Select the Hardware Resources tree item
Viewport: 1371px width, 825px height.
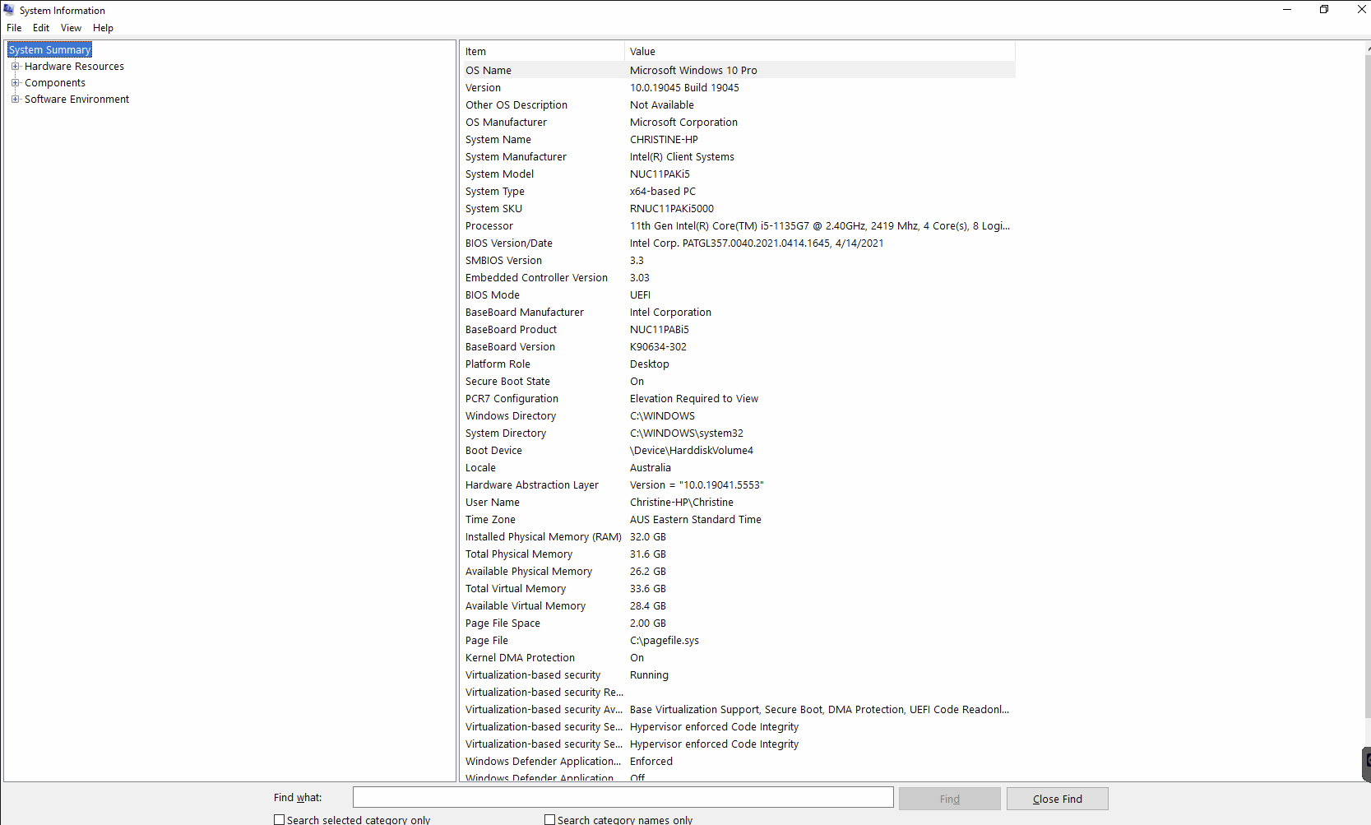pyautogui.click(x=74, y=67)
